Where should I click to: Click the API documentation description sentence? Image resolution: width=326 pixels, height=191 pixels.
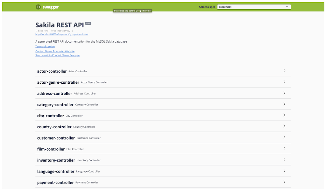(x=81, y=42)
